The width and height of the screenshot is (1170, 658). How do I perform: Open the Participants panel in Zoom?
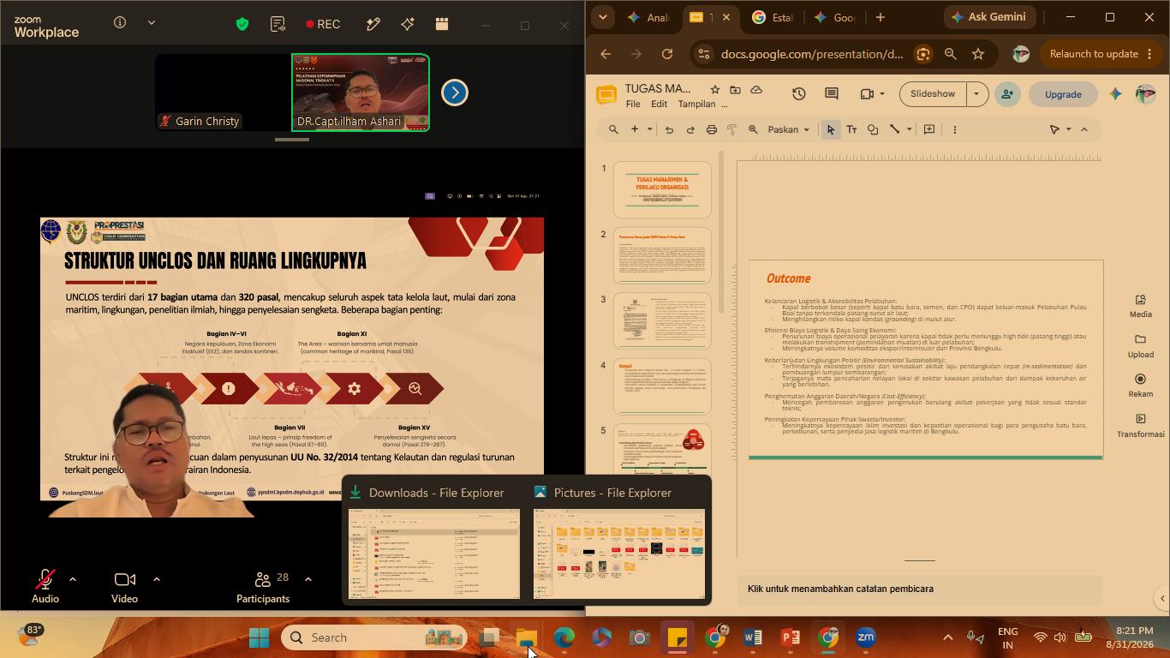point(263,585)
